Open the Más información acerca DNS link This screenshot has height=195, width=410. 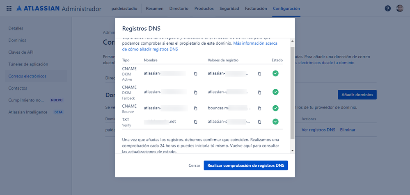(200, 46)
